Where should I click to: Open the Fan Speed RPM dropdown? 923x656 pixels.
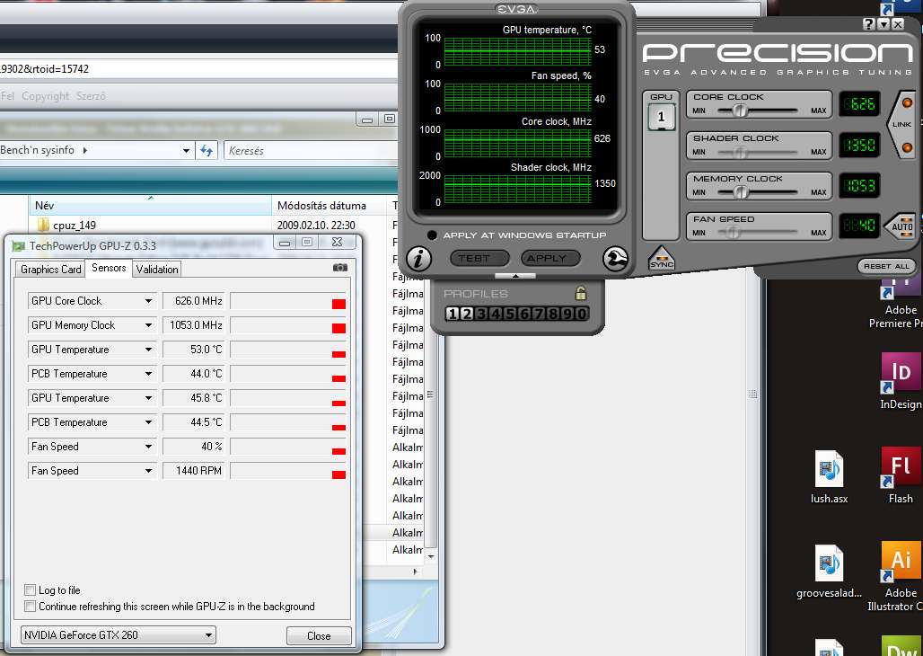[148, 471]
